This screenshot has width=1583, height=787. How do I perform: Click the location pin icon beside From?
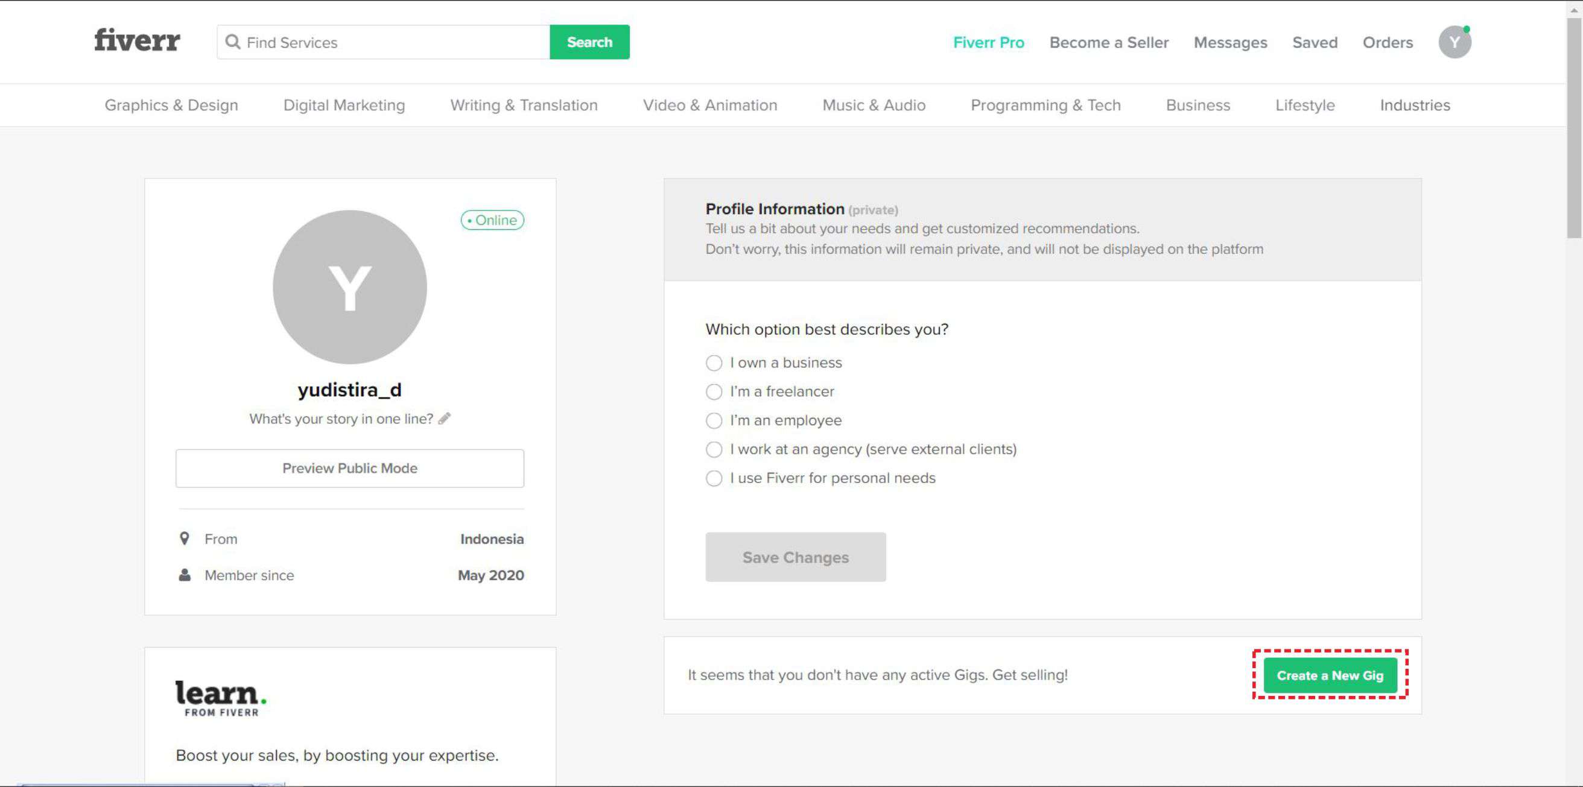(x=184, y=538)
